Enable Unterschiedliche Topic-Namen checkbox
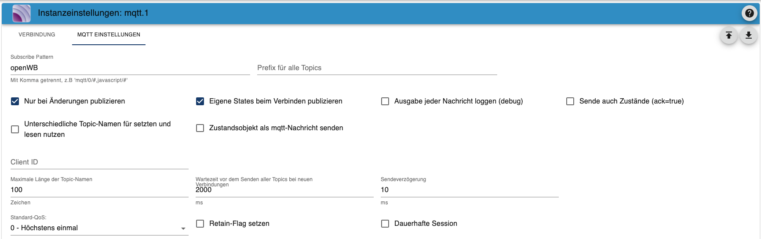This screenshot has height=239, width=761. 15,129
